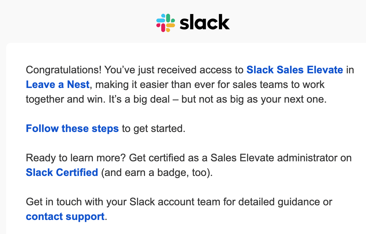Viewport: 366px width, 234px height.
Task: Click the phrase 'together and win.'
Action: pyautogui.click(x=66, y=99)
